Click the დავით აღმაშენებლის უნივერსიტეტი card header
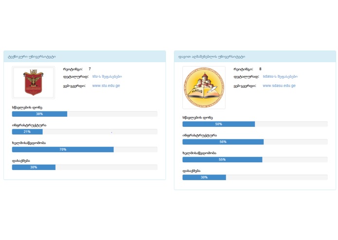This screenshot has width=338, height=240. pos(255,57)
